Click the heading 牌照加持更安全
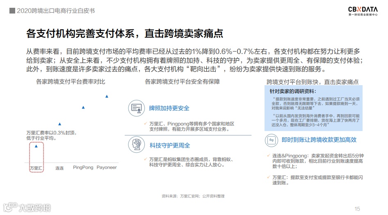Viewport: 388px width, 215px height. click(169, 108)
